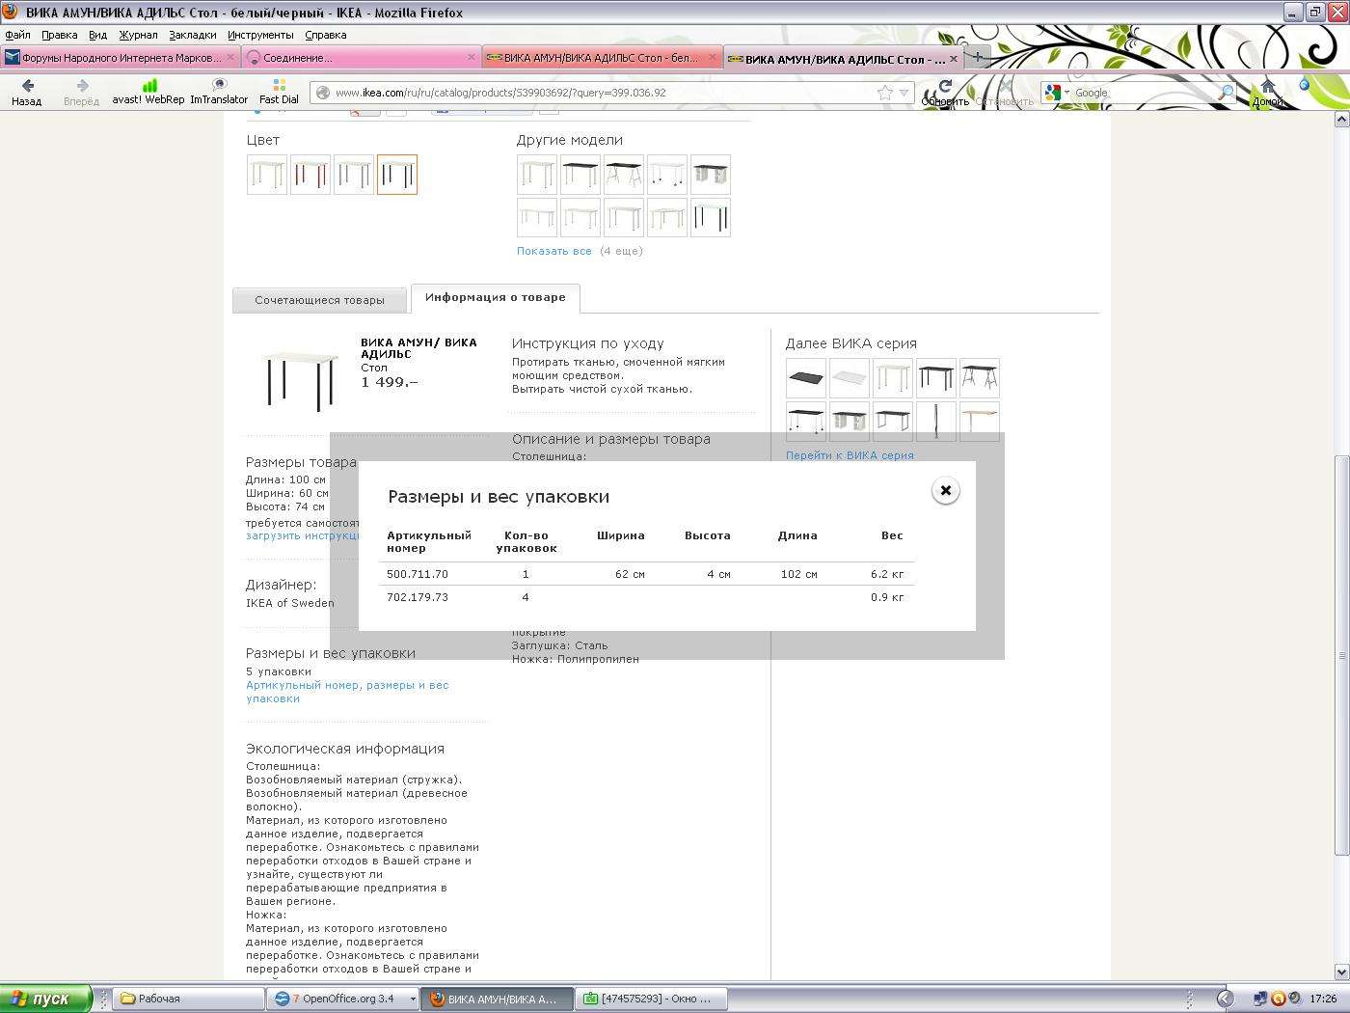Open URL history dropdown arrow
Image resolution: width=1350 pixels, height=1013 pixels.
click(x=904, y=93)
